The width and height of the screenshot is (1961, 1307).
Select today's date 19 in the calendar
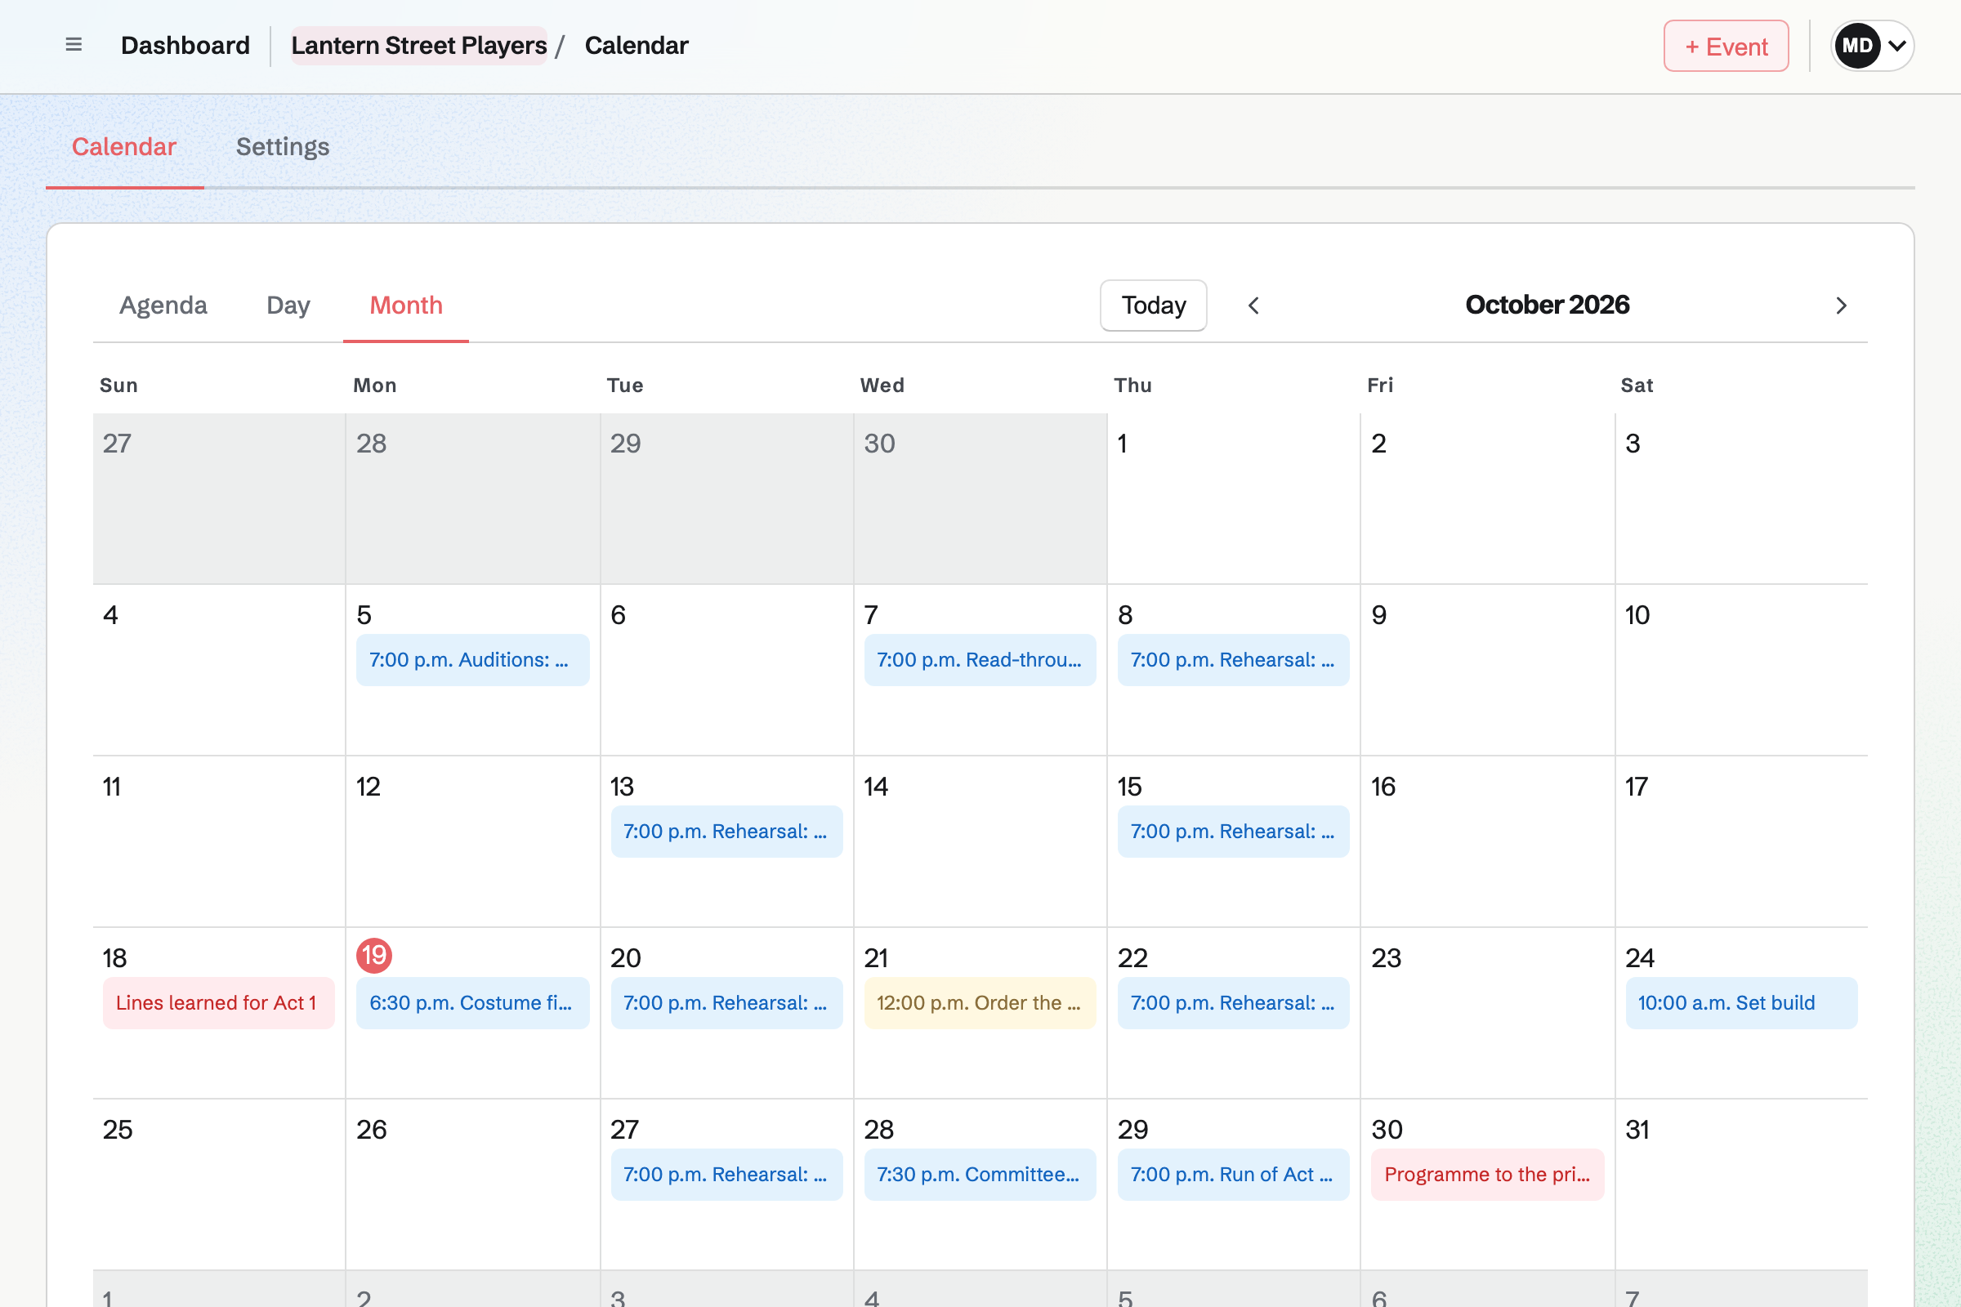(374, 955)
